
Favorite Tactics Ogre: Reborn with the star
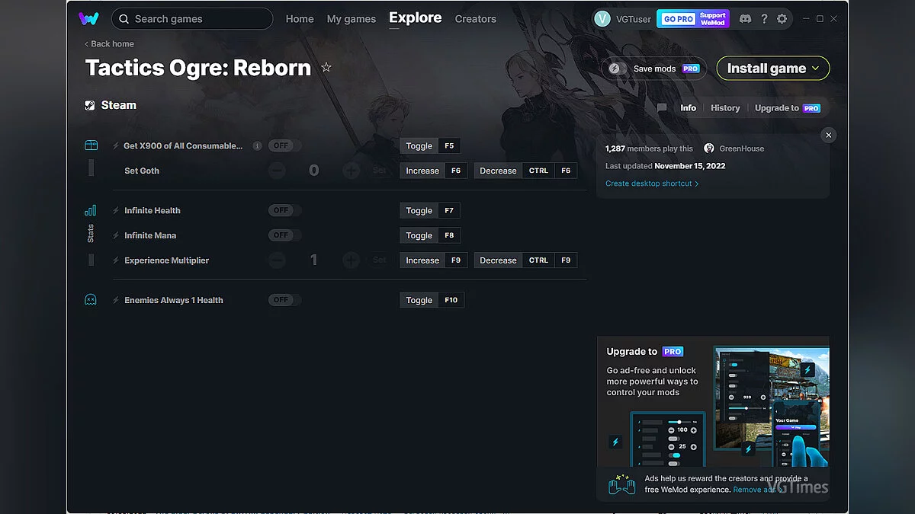tap(326, 68)
